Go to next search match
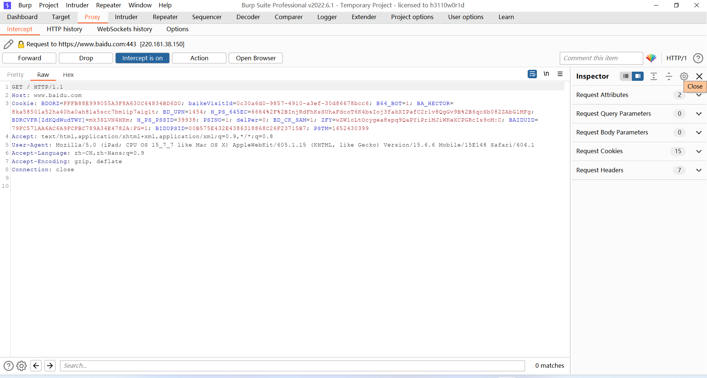This screenshot has height=378, width=707. click(x=50, y=366)
